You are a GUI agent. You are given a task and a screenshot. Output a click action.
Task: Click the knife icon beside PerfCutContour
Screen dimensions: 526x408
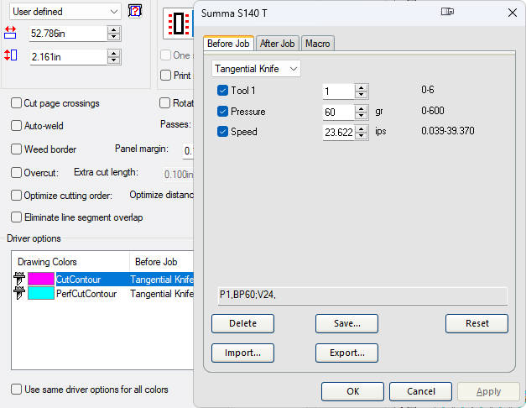click(19, 293)
